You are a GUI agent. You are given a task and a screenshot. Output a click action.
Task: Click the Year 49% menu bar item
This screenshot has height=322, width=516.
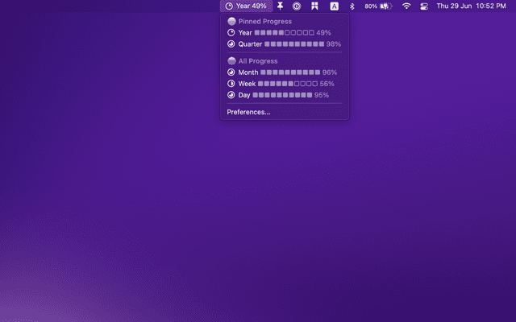(x=246, y=6)
